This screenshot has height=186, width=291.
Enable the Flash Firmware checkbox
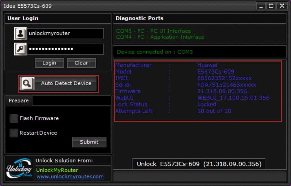coord(14,118)
